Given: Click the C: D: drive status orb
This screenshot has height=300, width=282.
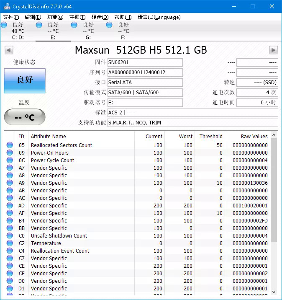Looking at the screenshot, I should pyautogui.click(x=4, y=25).
